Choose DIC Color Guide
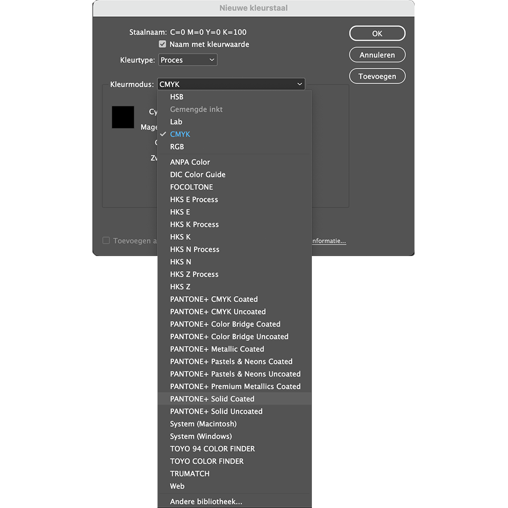Image resolution: width=508 pixels, height=508 pixels. click(198, 174)
